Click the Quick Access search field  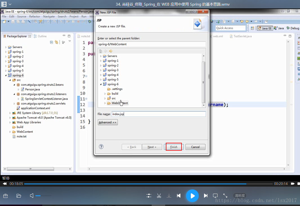230,28
